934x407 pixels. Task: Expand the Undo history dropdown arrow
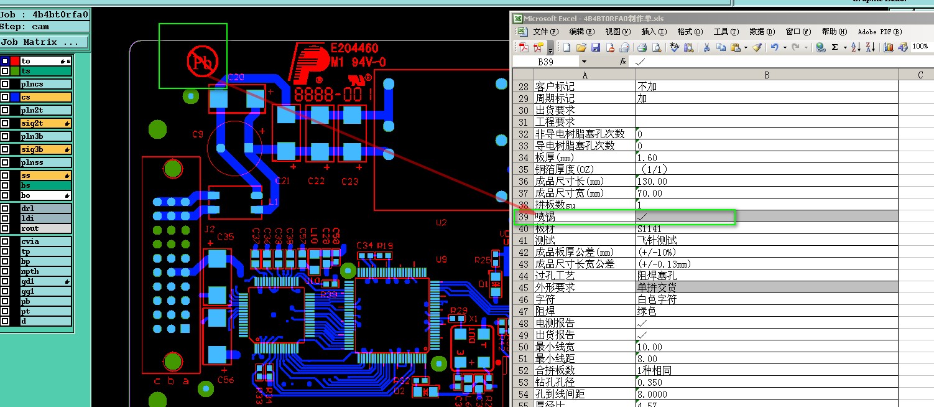click(784, 47)
